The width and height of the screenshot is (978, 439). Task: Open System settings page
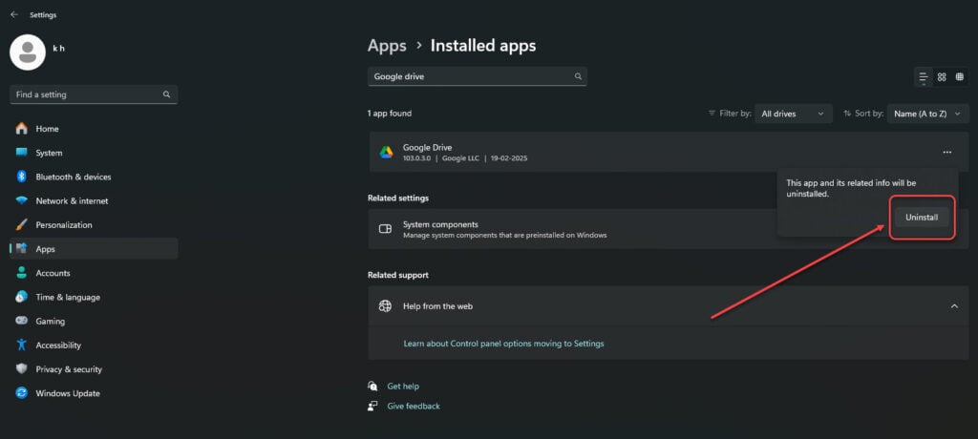94,153
